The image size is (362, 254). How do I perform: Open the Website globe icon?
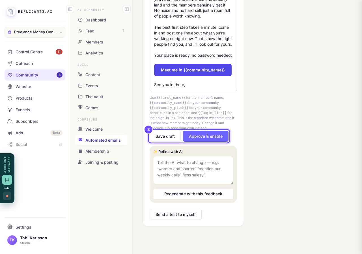click(x=10, y=87)
